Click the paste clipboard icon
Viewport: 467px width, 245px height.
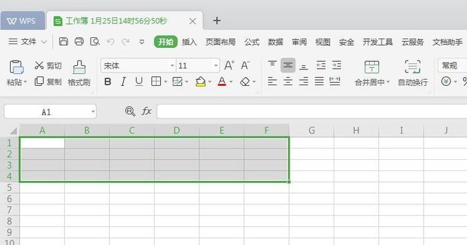17,67
